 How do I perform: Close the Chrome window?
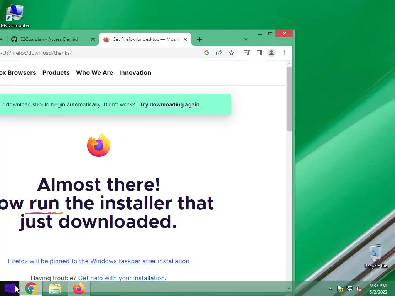[x=284, y=34]
